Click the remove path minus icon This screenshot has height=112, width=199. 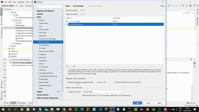coord(71,66)
